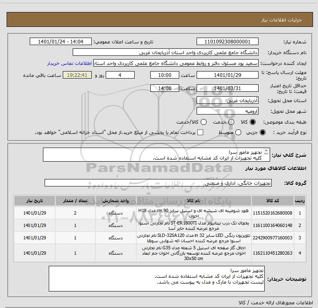
Task: Click the SLD-32SA120 LED television item name
Action: click(194, 238)
